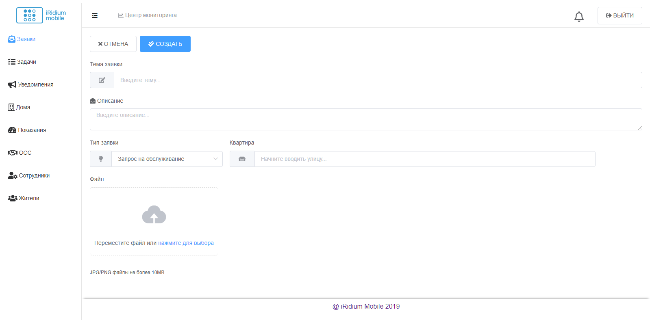
Task: Open Показания in the sidebar
Action: 27,130
